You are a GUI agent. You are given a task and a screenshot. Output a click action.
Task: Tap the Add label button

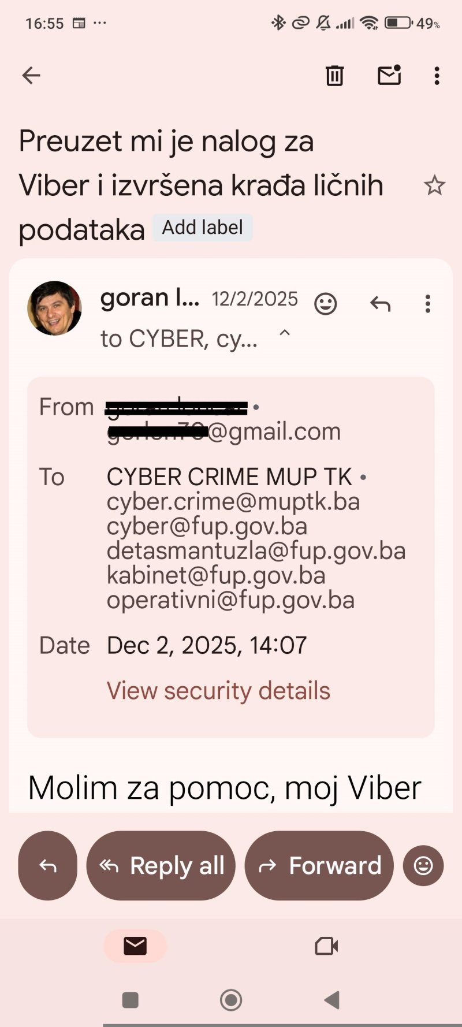pyautogui.click(x=203, y=227)
